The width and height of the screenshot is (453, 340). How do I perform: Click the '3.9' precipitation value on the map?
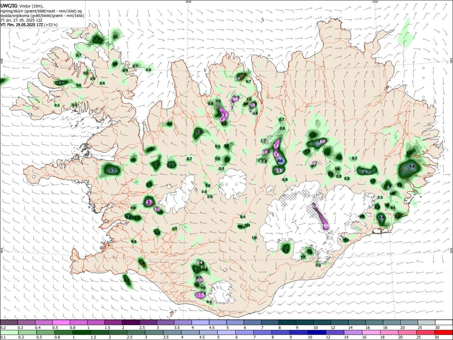tap(199, 132)
